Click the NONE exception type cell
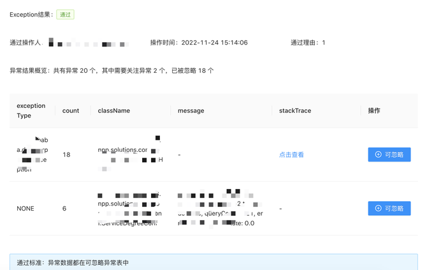Viewport: 427px width, 270px height. (x=25, y=209)
